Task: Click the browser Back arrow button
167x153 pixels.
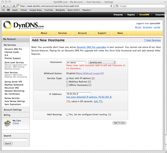Action: point(4,6)
